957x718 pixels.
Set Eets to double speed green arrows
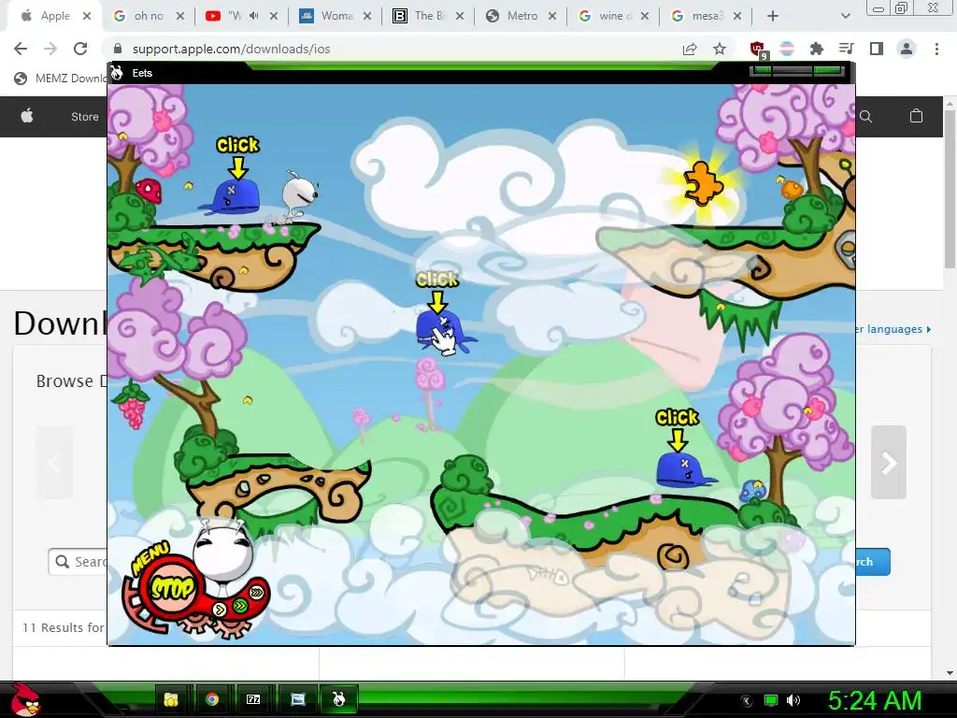240,605
